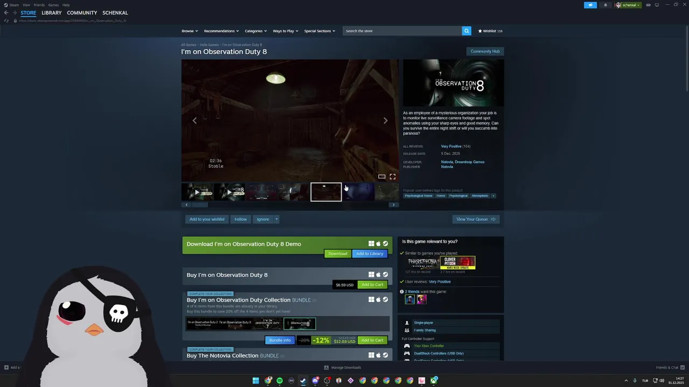
Task: Open the dropdown arrow beside Ignore
Action: click(276, 219)
